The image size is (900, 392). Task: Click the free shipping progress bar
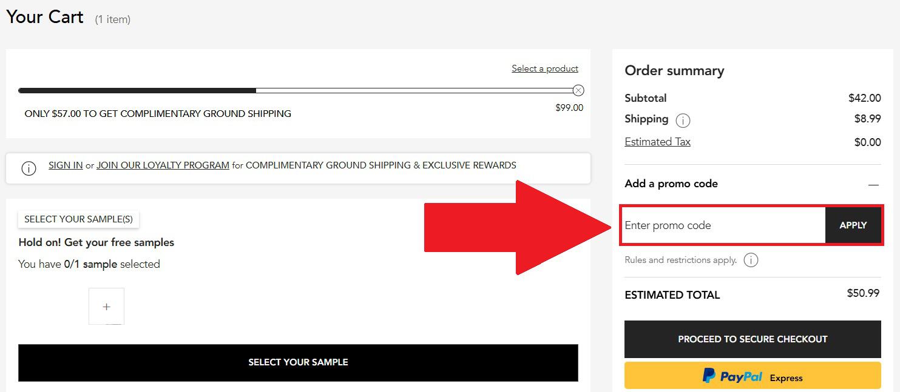[x=298, y=90]
